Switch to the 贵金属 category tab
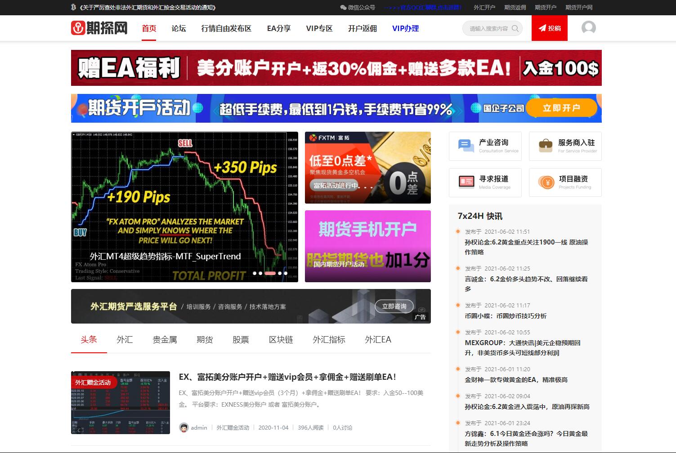This screenshot has width=676, height=453. (x=165, y=339)
